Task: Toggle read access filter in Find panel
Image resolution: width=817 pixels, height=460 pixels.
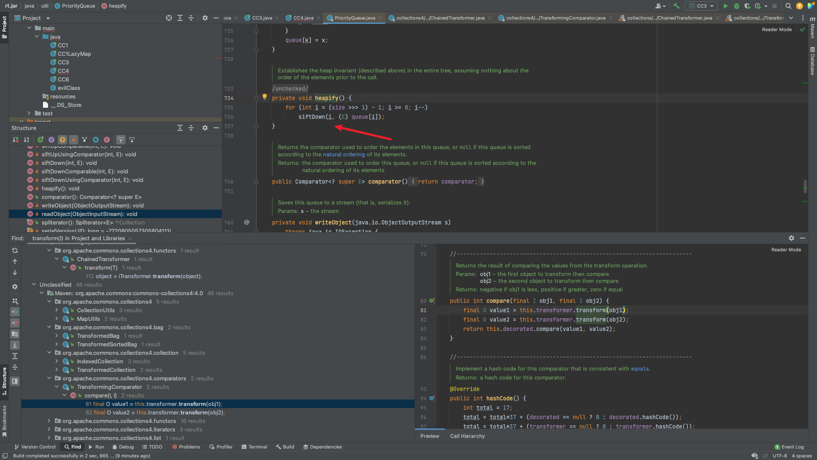Action: point(15,312)
